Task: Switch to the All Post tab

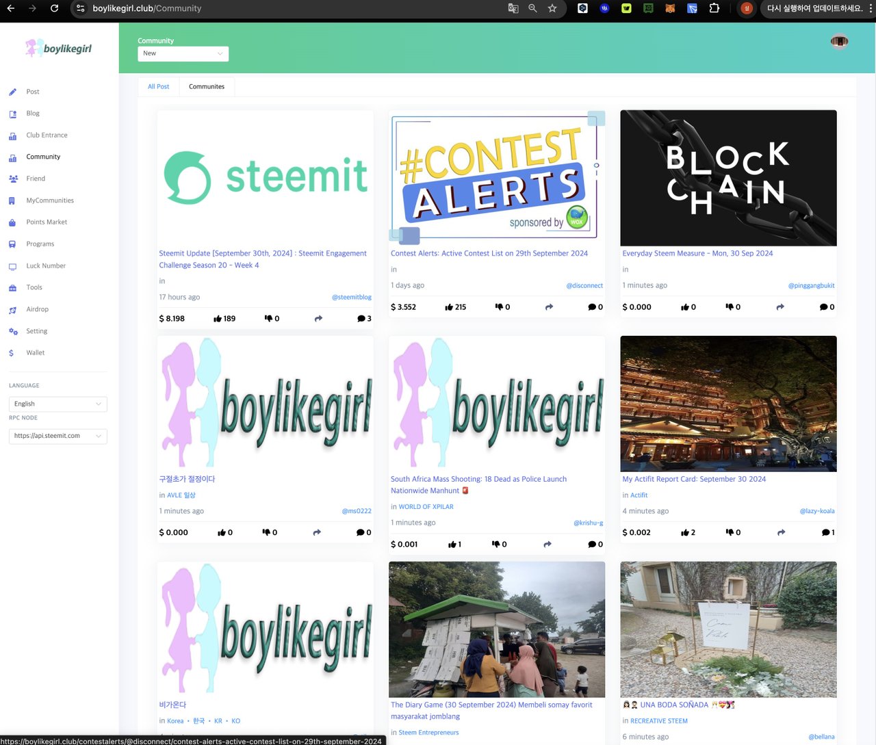Action: click(x=158, y=87)
